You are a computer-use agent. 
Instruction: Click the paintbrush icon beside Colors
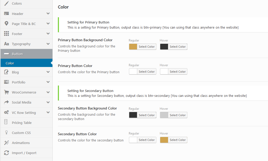point(6,4)
